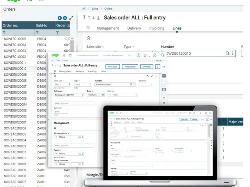Go to previous record in large Sales order window
Screen dimensions: 250x187
(x=89, y=17)
